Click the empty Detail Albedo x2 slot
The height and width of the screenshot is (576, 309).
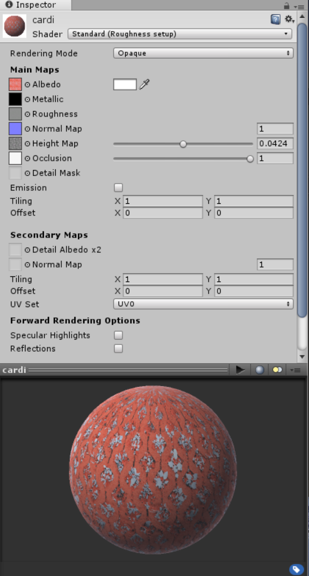pyautogui.click(x=15, y=249)
